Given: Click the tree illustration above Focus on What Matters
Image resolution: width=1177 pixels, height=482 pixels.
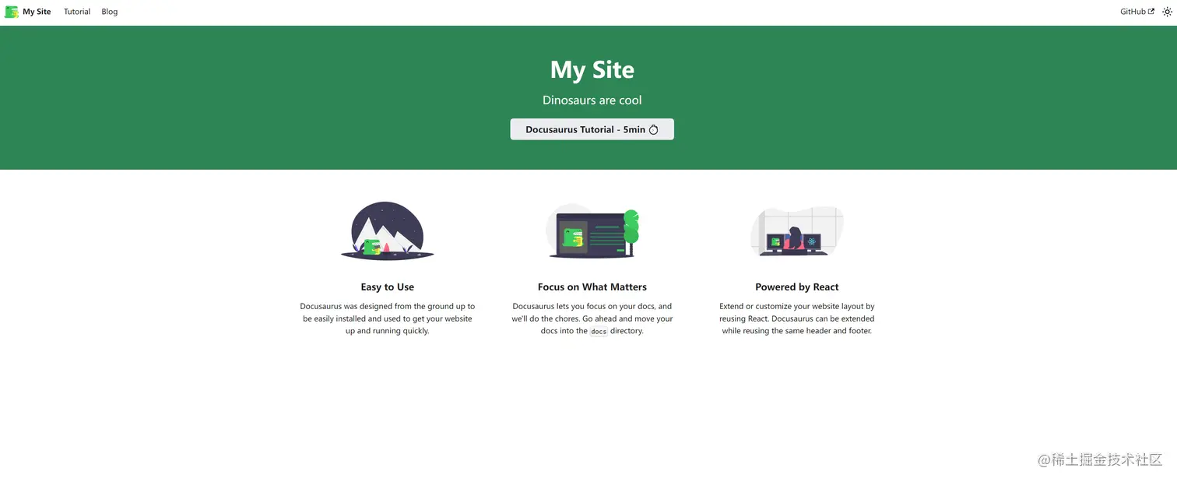Looking at the screenshot, I should coord(592,231).
